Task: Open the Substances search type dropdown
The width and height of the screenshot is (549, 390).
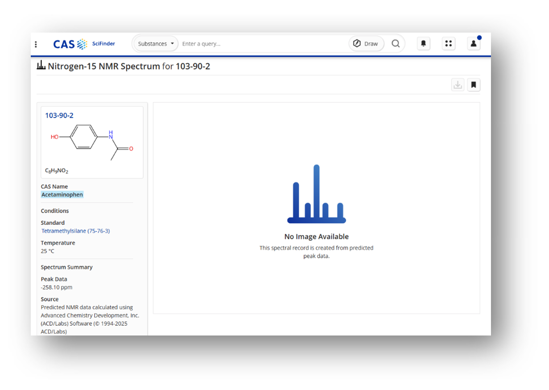Action: click(x=155, y=44)
